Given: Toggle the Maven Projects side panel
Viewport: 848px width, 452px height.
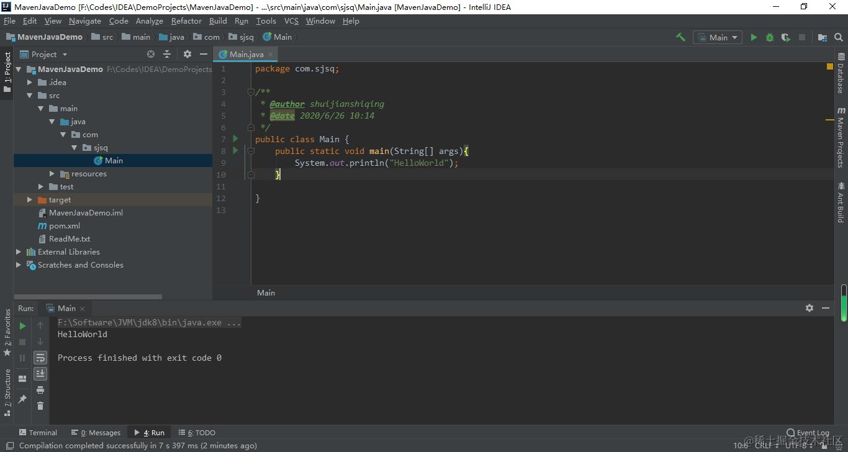Looking at the screenshot, I should (841, 137).
